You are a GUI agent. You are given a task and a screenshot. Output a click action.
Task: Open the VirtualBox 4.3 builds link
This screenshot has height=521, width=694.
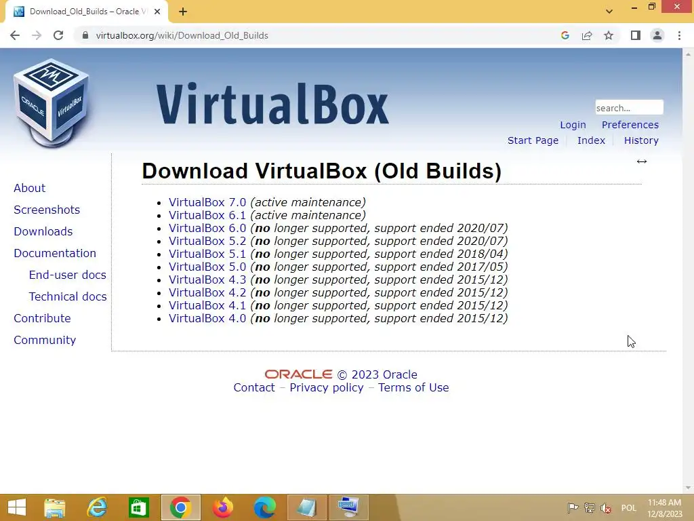207,279
